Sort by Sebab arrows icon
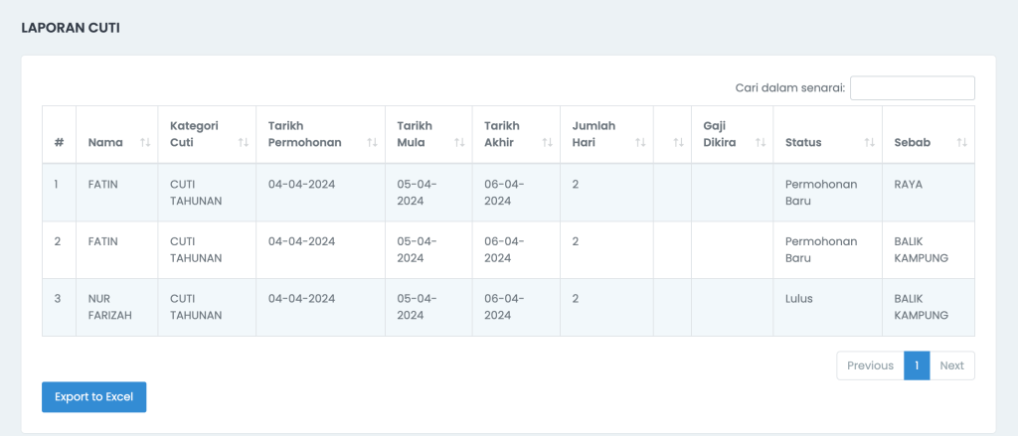 coord(961,142)
